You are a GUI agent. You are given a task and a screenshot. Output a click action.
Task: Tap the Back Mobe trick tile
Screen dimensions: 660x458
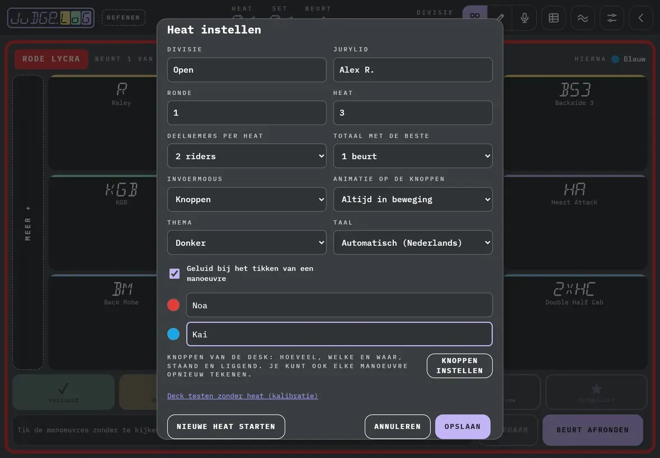tap(103, 322)
